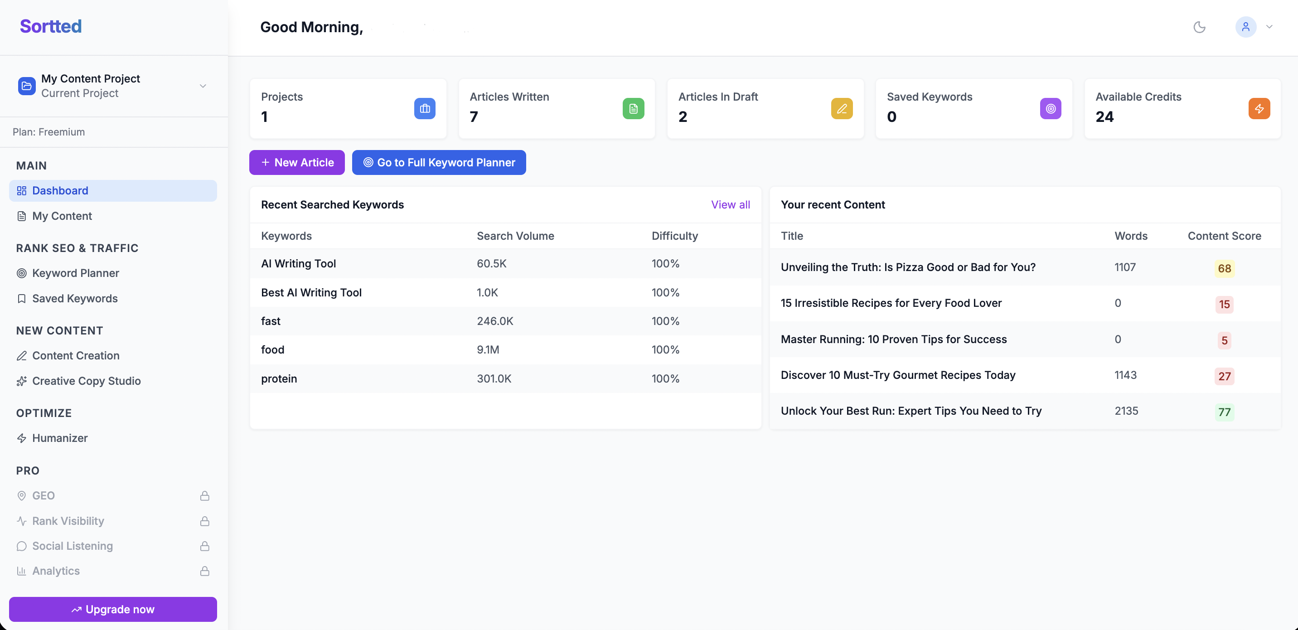Create a New Article
Image resolution: width=1298 pixels, height=630 pixels.
point(297,162)
